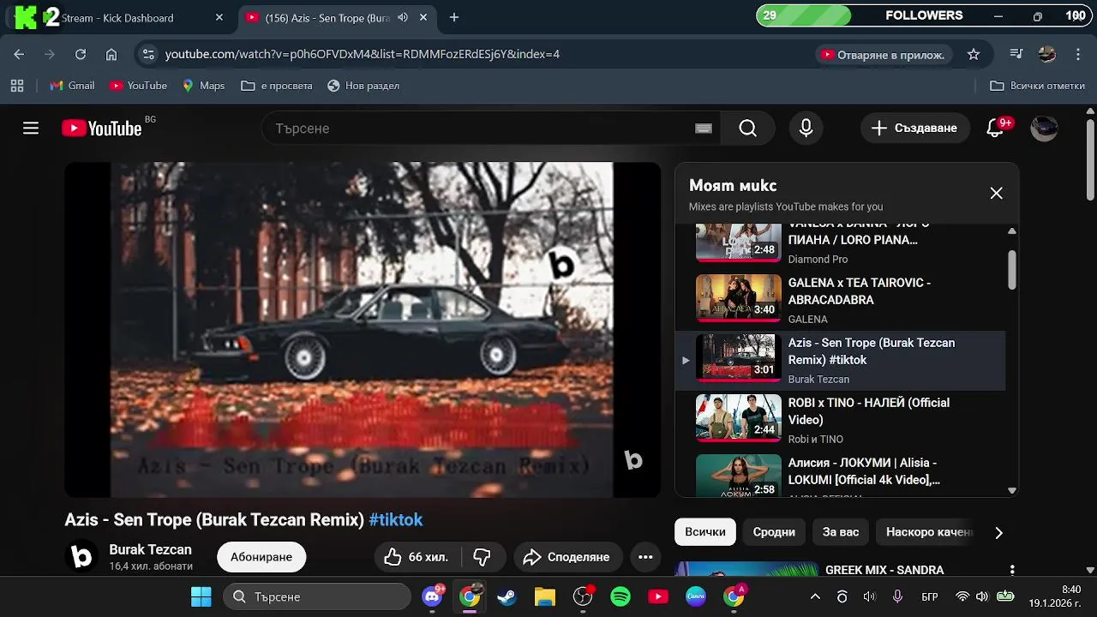Show hidden system tray icons
1097x617 pixels.
coord(815,596)
